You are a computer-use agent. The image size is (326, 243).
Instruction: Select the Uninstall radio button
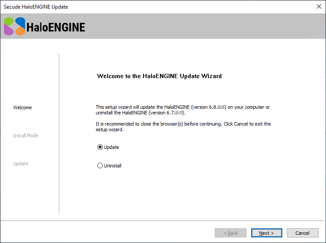[100, 166]
